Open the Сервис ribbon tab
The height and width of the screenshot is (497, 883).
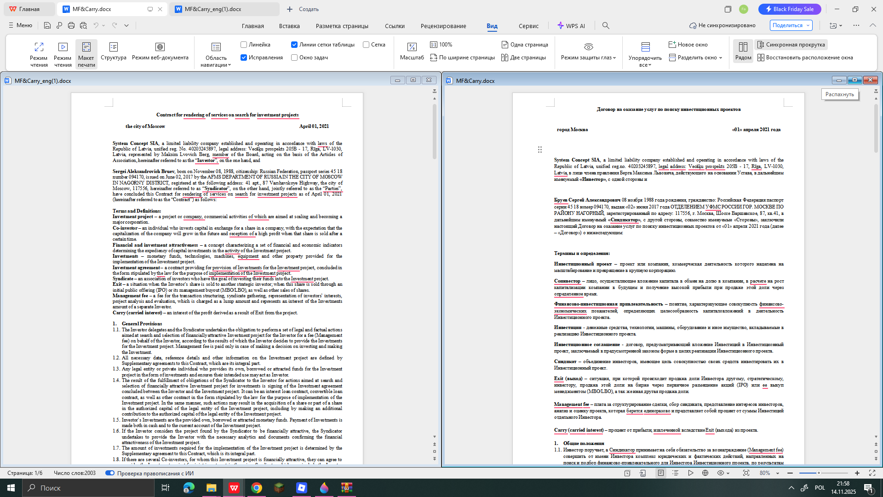click(x=528, y=26)
